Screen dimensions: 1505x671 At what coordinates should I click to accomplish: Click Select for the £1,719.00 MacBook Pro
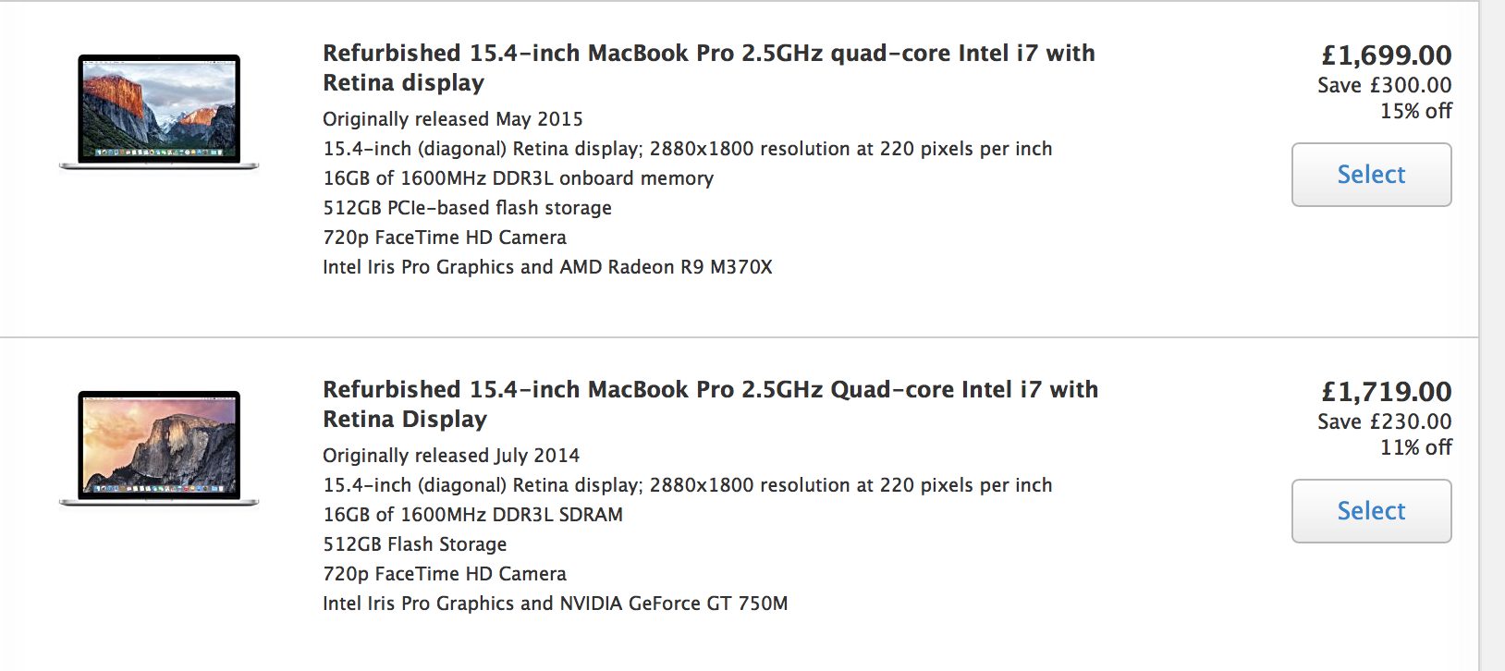click(x=1371, y=511)
